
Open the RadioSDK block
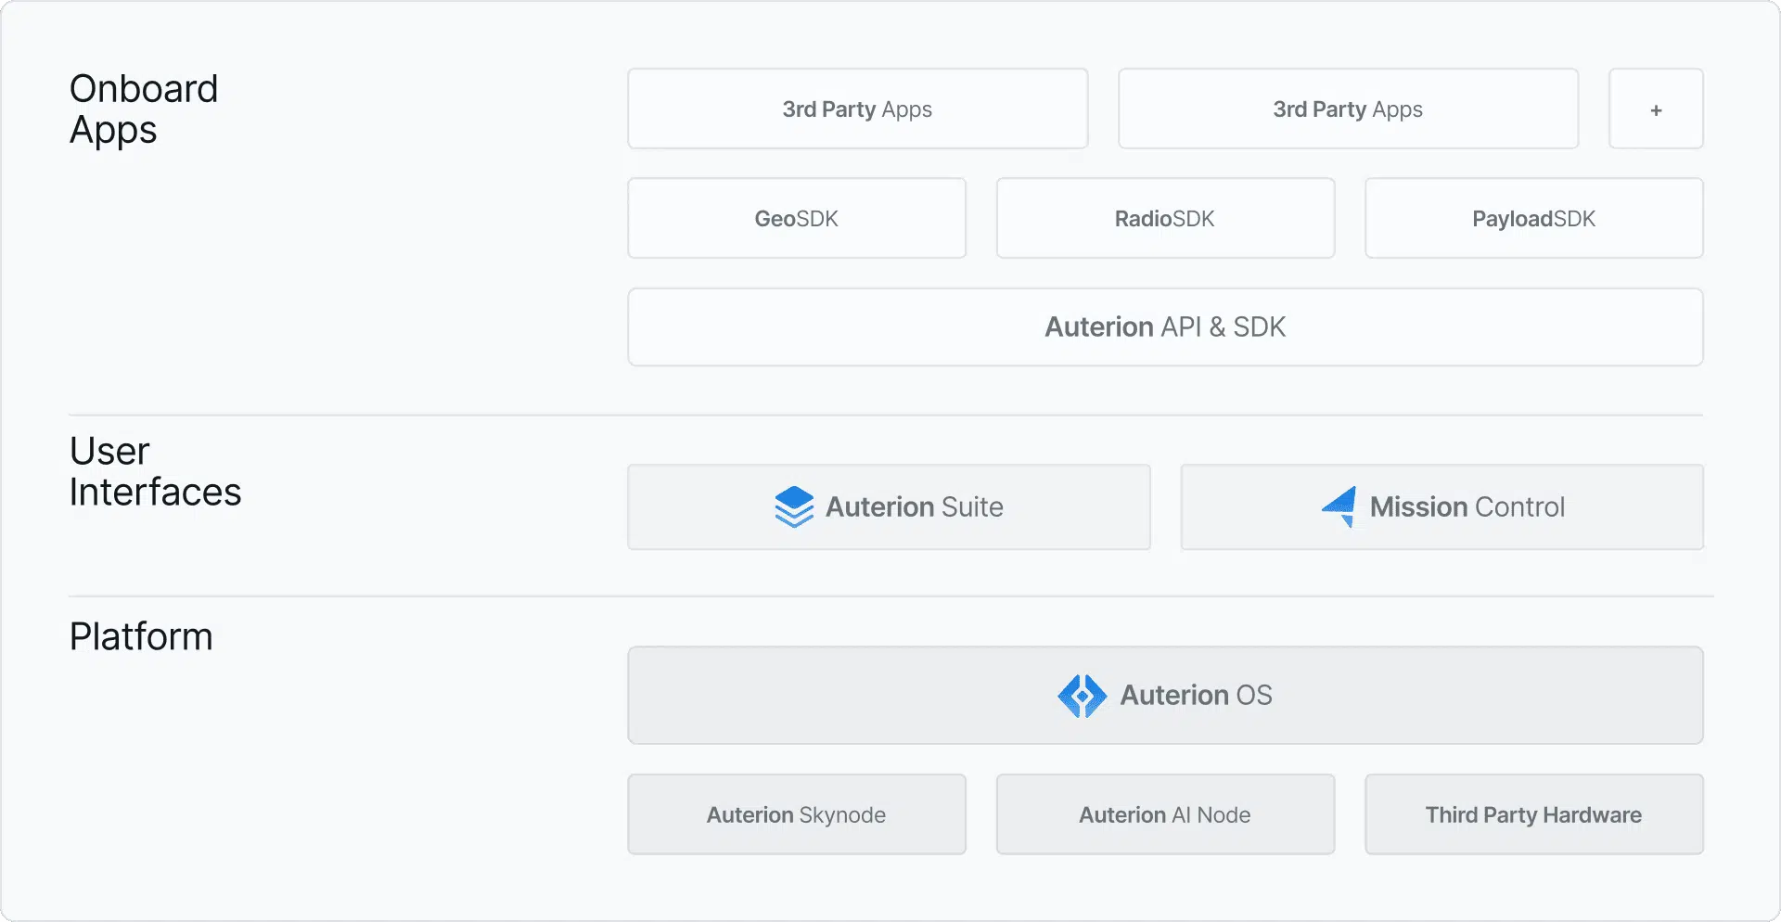coord(1165,218)
